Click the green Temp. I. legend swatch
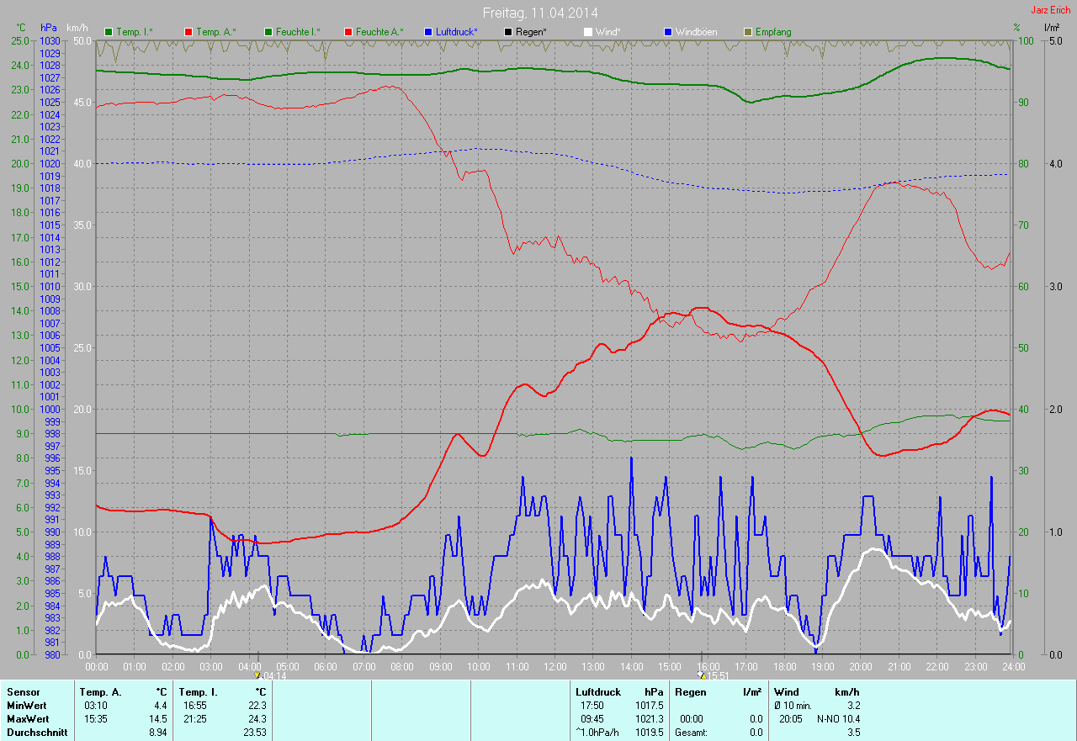Image resolution: width=1077 pixels, height=741 pixels. point(109,32)
